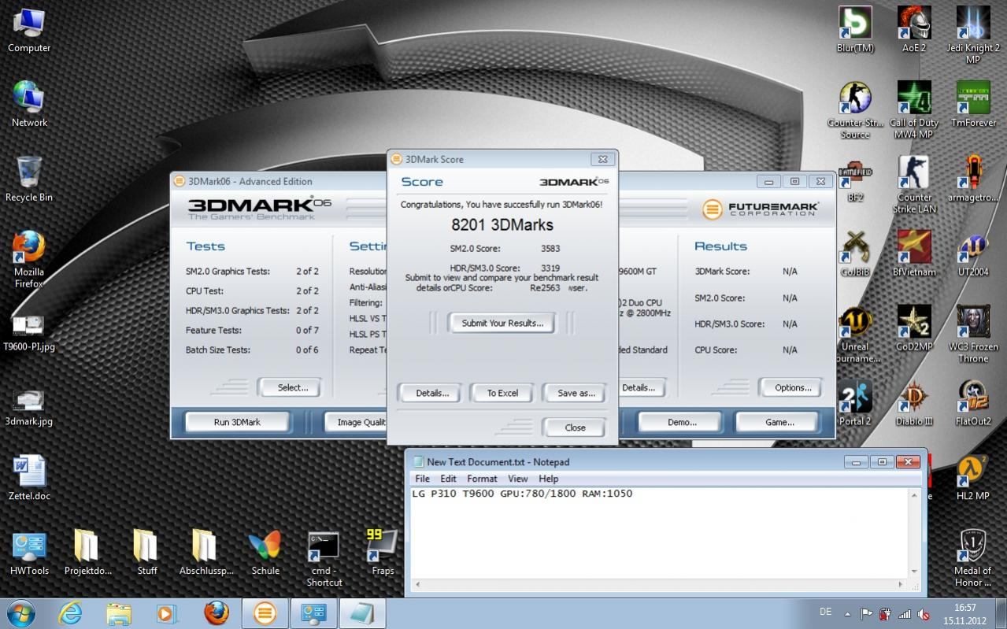Open HWTools desktop shortcut

(x=29, y=553)
